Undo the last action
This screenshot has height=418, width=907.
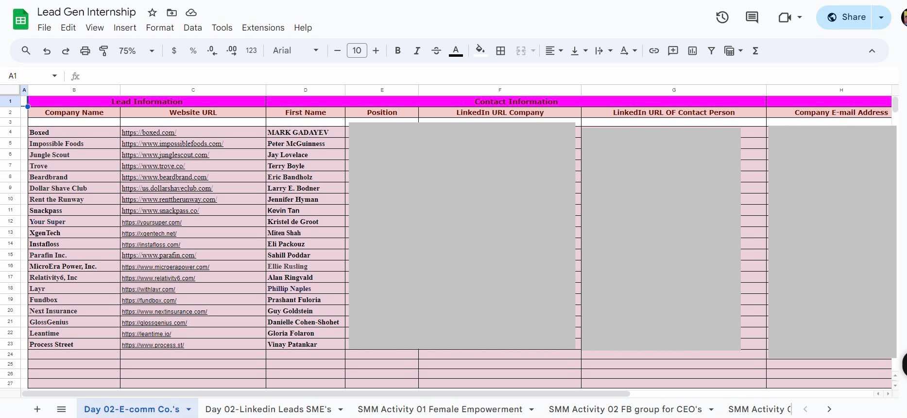pyautogui.click(x=47, y=50)
